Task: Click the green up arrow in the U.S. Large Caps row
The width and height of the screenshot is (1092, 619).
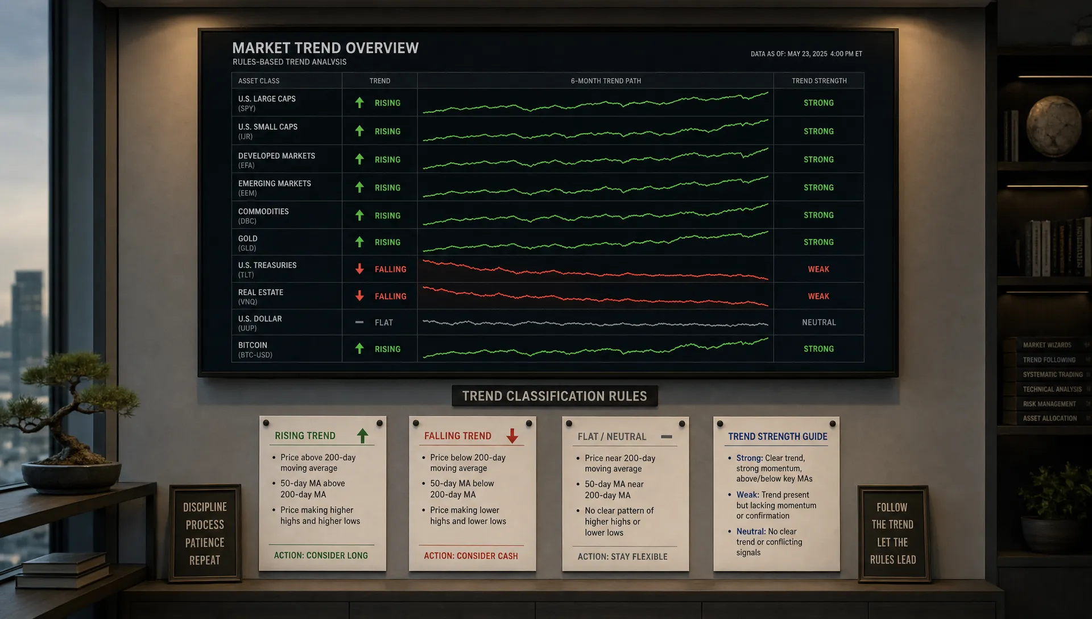Action: (359, 103)
